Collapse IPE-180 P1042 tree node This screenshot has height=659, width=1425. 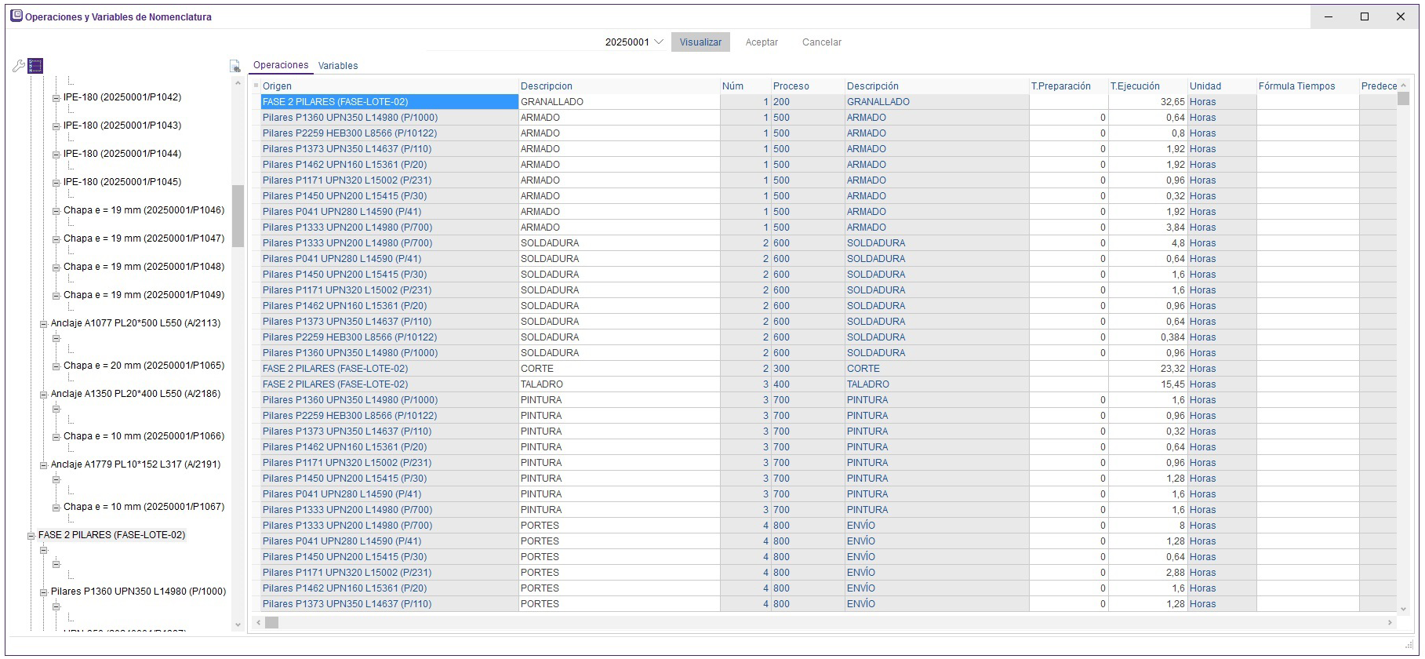tap(56, 98)
